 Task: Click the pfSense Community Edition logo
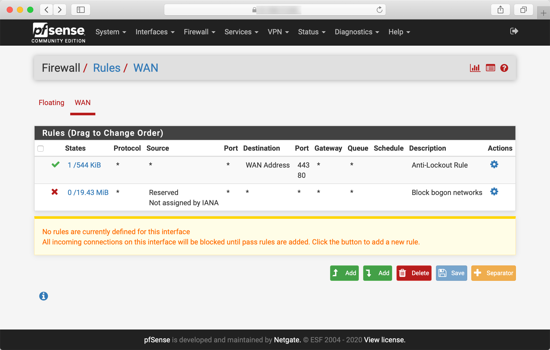coord(58,33)
